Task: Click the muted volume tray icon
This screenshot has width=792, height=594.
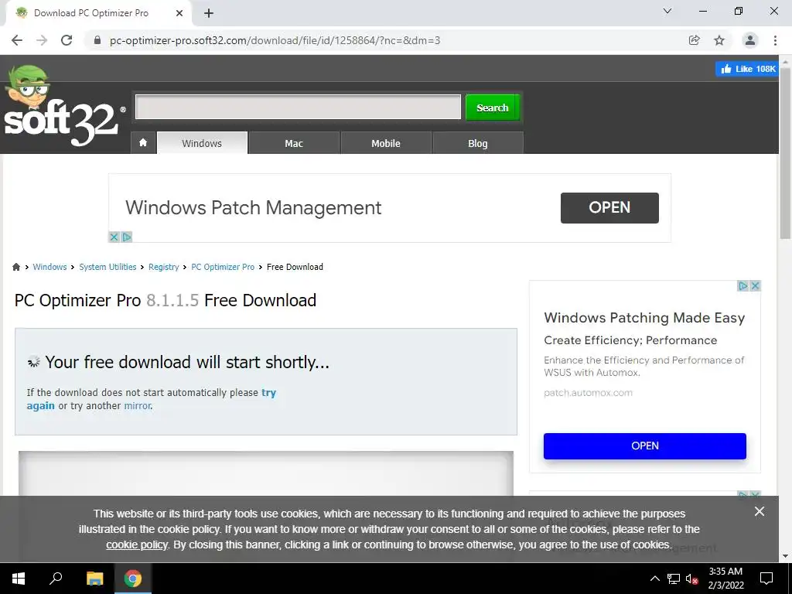Action: pos(692,579)
